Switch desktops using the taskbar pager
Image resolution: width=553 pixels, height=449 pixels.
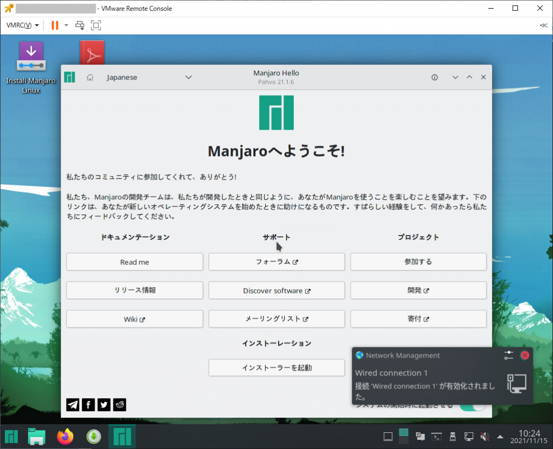click(x=403, y=437)
